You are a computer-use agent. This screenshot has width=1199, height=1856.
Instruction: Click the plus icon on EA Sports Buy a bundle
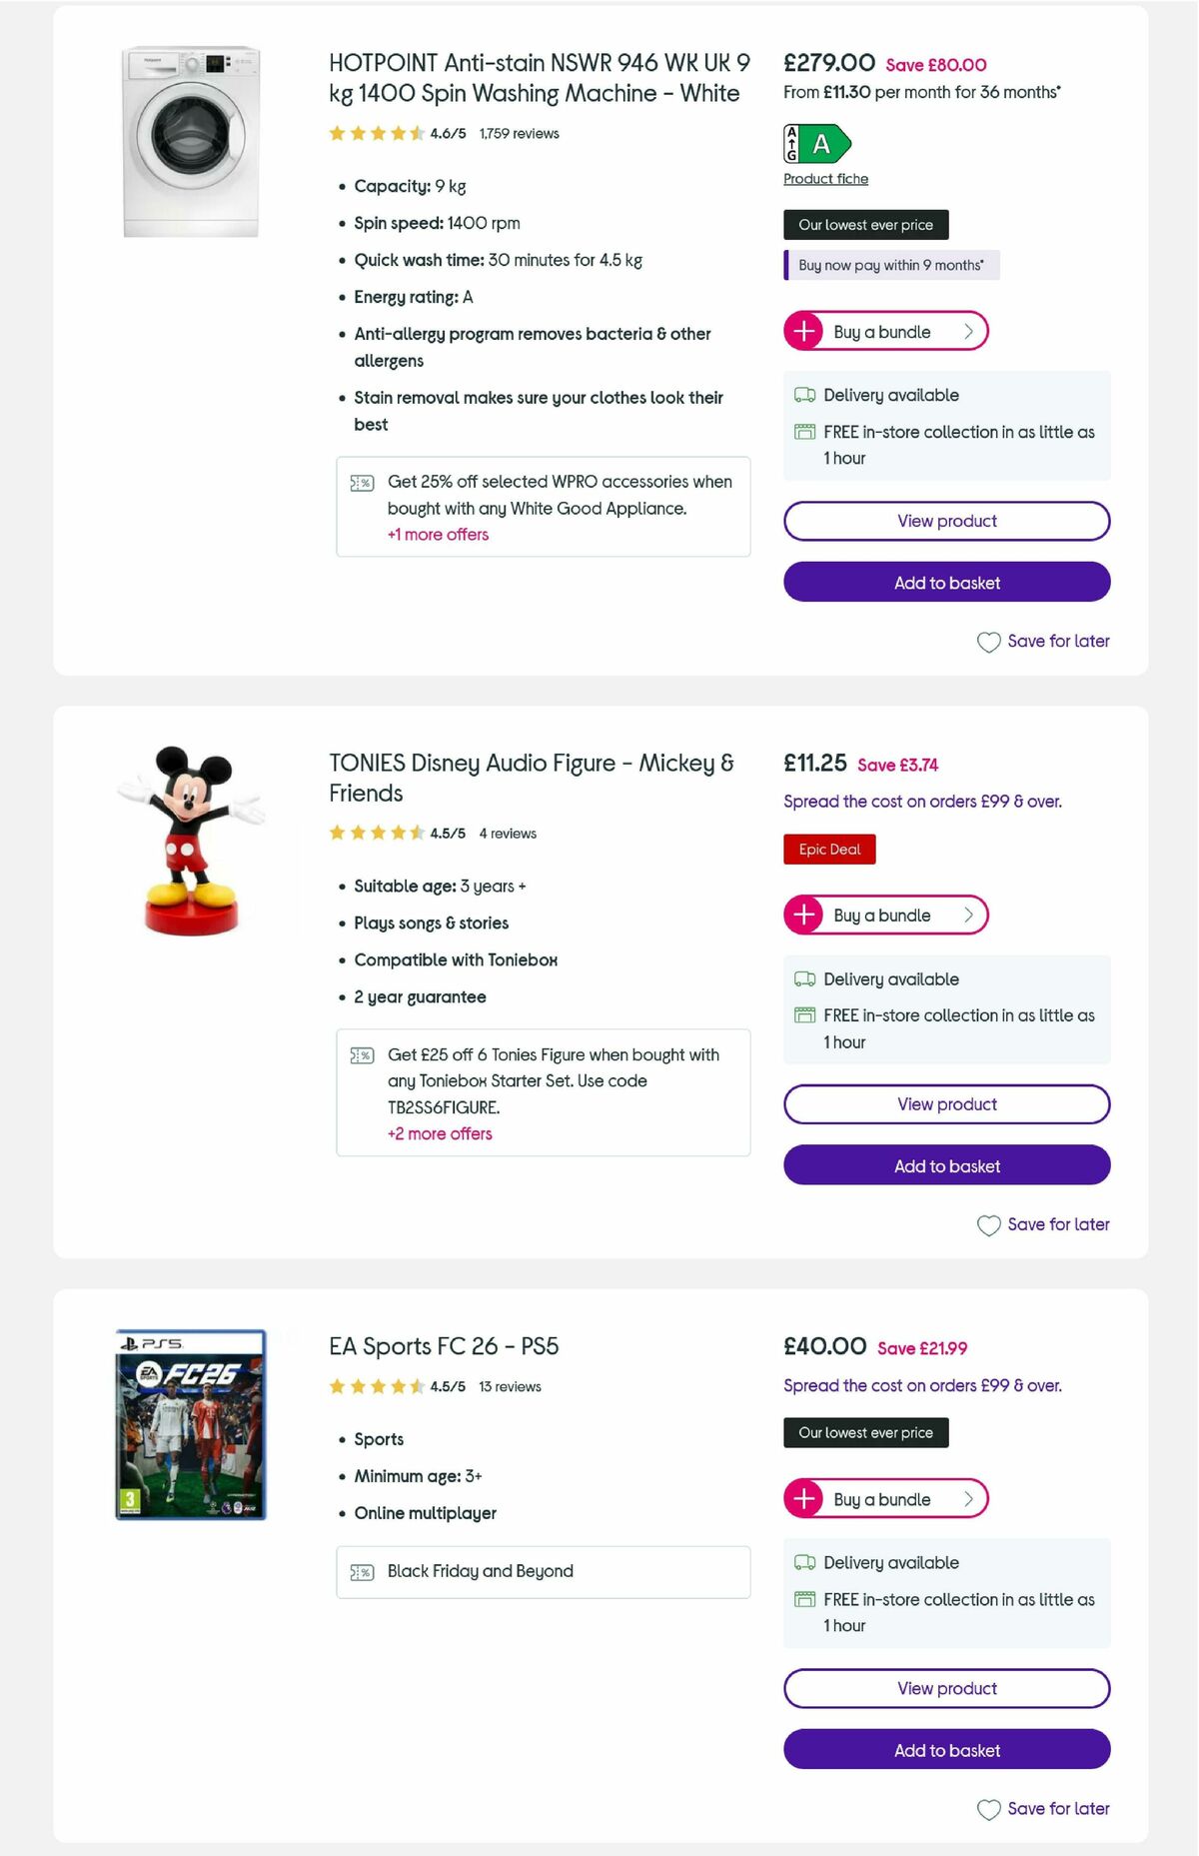pos(804,1498)
